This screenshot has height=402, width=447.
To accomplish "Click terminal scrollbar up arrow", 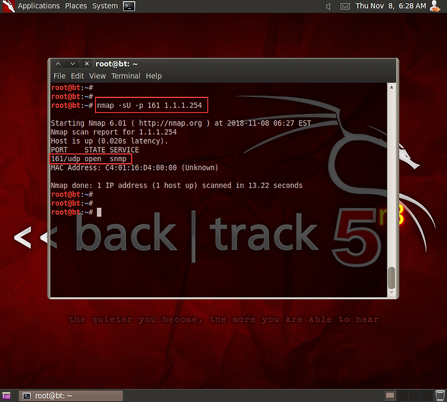I will click(392, 87).
